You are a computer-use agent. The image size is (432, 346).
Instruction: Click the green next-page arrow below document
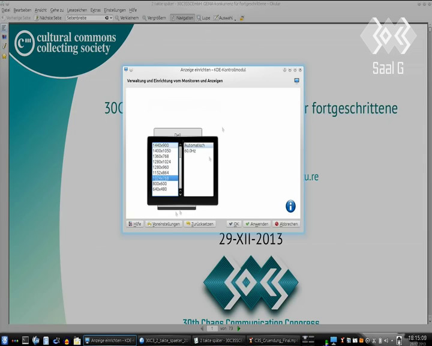(x=239, y=329)
